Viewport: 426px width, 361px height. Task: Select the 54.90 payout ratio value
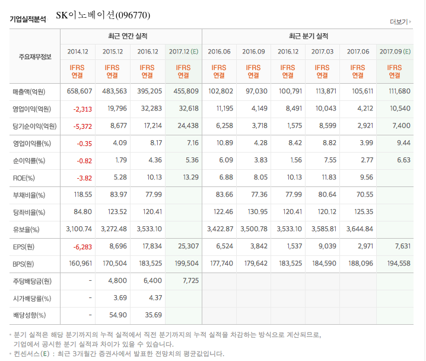[x=118, y=315]
